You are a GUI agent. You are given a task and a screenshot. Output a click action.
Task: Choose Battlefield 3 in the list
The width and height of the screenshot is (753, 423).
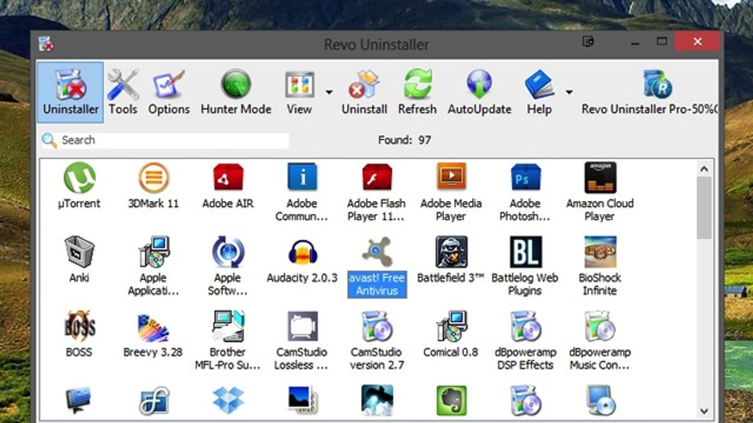point(451,260)
